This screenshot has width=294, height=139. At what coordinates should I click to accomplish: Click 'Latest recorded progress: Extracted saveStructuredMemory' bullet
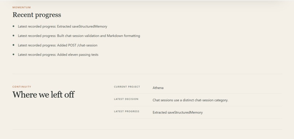click(62, 26)
